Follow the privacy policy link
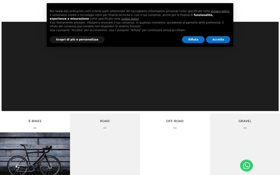This screenshot has height=175, width=280. pyautogui.click(x=220, y=11)
